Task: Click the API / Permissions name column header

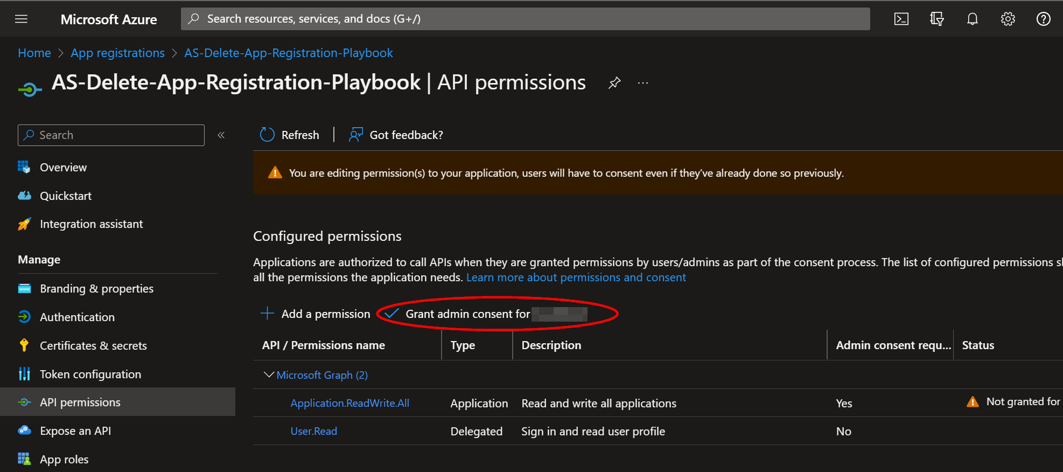Action: click(324, 345)
